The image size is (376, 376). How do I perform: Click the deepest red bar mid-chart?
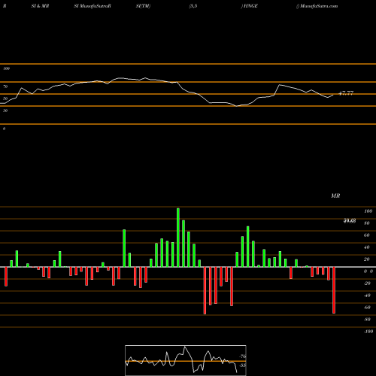[205, 290]
